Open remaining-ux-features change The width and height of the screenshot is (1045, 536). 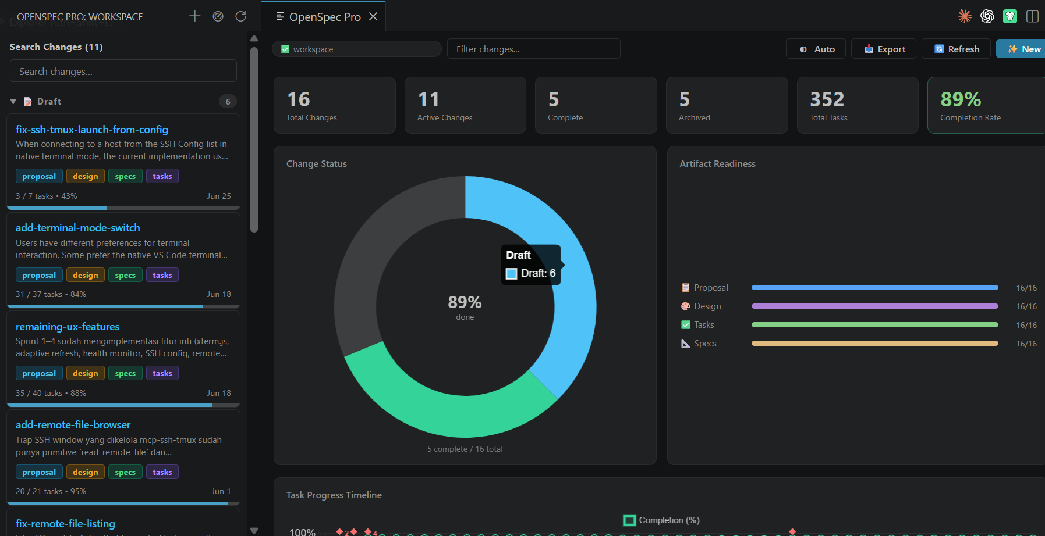click(68, 327)
